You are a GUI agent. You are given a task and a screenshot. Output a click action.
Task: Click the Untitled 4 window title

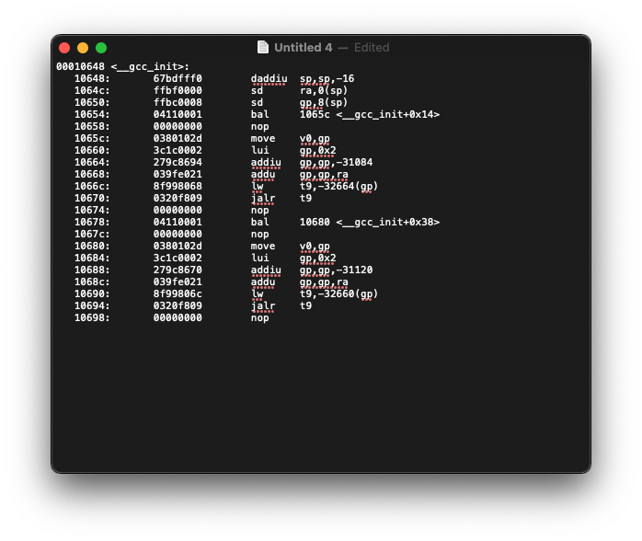(x=303, y=48)
